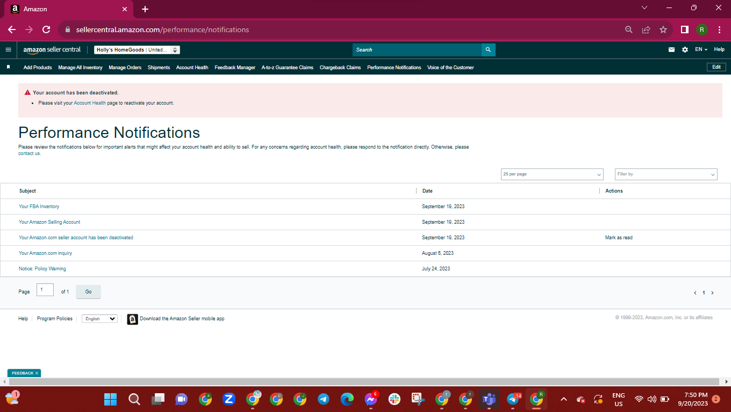Screen dimensions: 731x412
Task: Open the Your FBA Inventory notification
Action: 39,207
